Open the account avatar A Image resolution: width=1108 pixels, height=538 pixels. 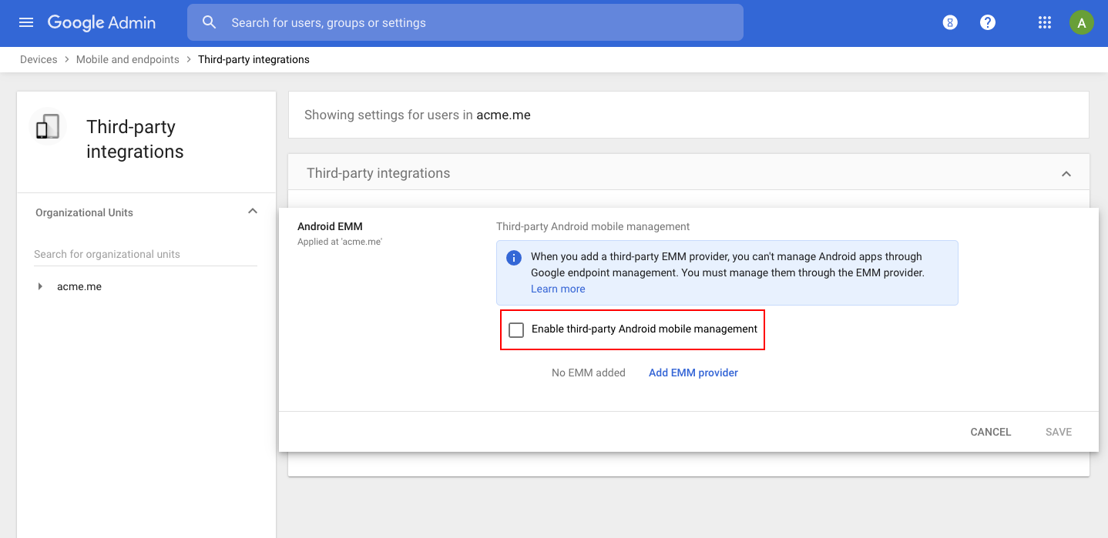pyautogui.click(x=1082, y=22)
